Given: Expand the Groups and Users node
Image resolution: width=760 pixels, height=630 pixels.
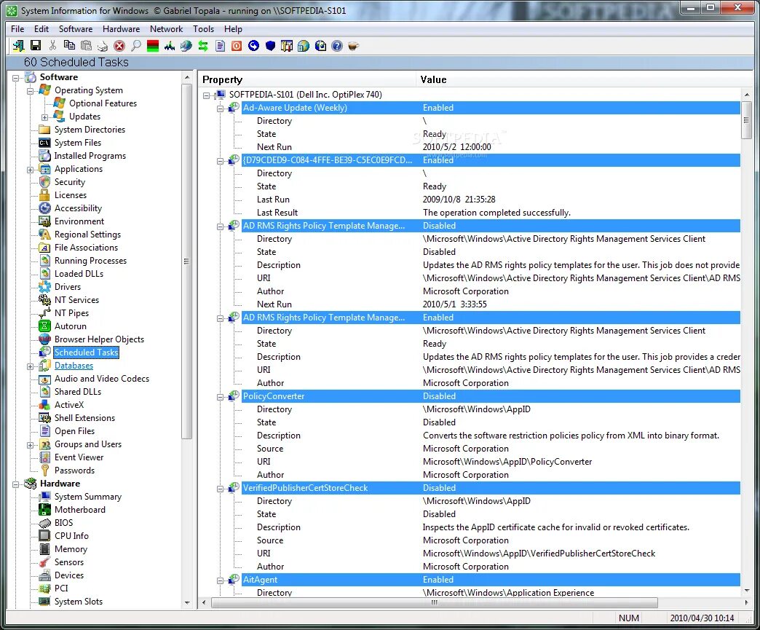Looking at the screenshot, I should [30, 445].
